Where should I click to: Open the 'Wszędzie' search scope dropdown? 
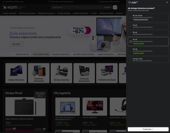(107, 7)
